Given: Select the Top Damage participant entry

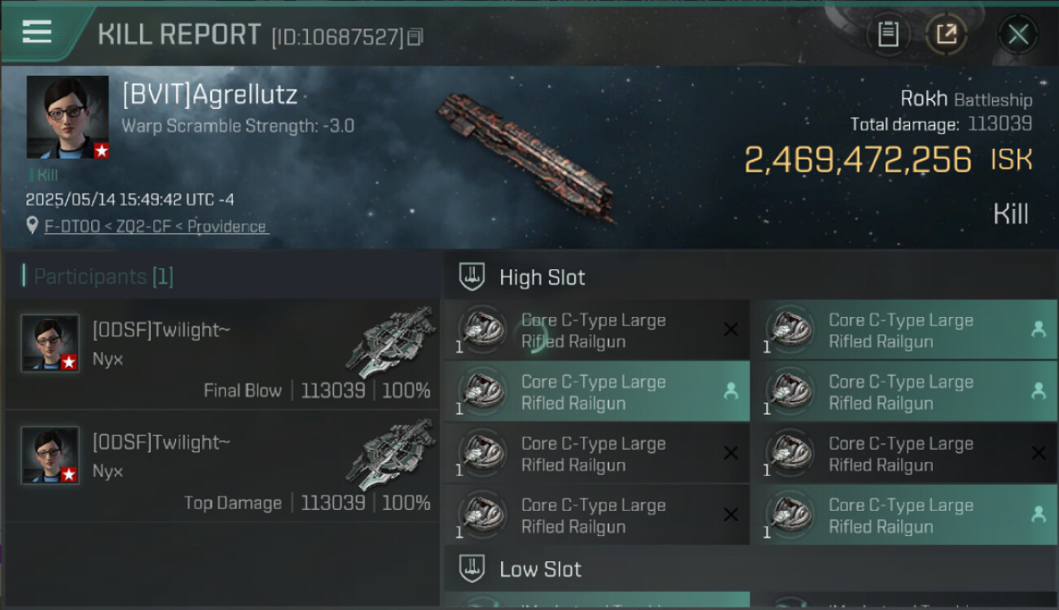Looking at the screenshot, I should point(222,466).
